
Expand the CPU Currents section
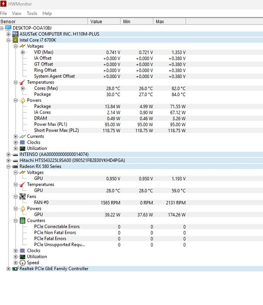[16, 136]
